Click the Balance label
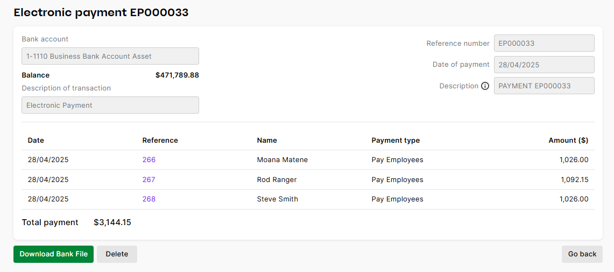Screen dimensions: 614x272 tap(36, 75)
